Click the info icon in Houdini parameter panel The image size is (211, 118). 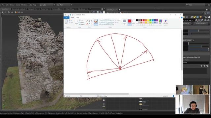click(x=205, y=20)
